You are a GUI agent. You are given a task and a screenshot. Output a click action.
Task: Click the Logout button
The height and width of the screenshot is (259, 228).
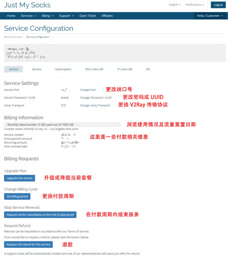218,5
